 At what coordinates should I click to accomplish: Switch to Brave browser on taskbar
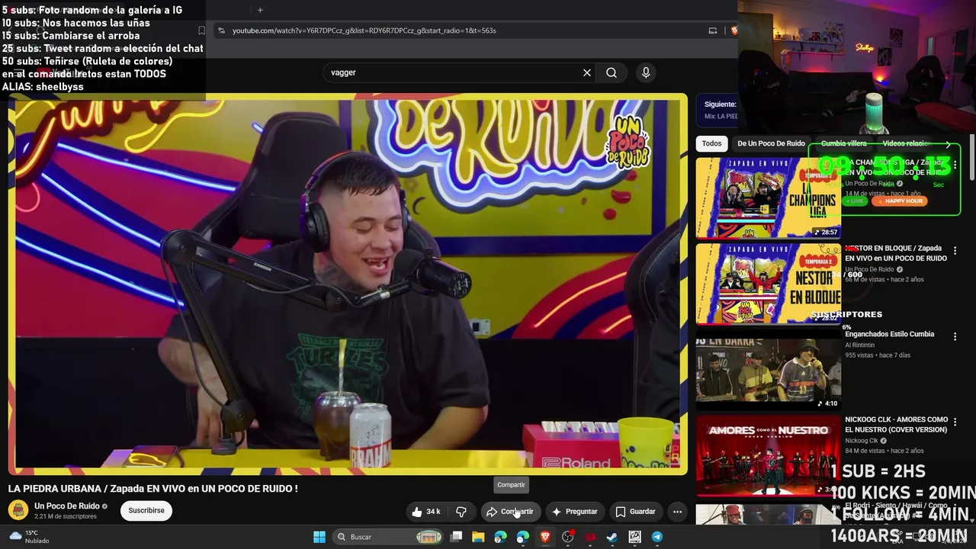tap(545, 537)
